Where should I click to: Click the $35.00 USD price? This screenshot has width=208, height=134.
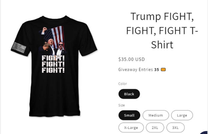[131, 59]
